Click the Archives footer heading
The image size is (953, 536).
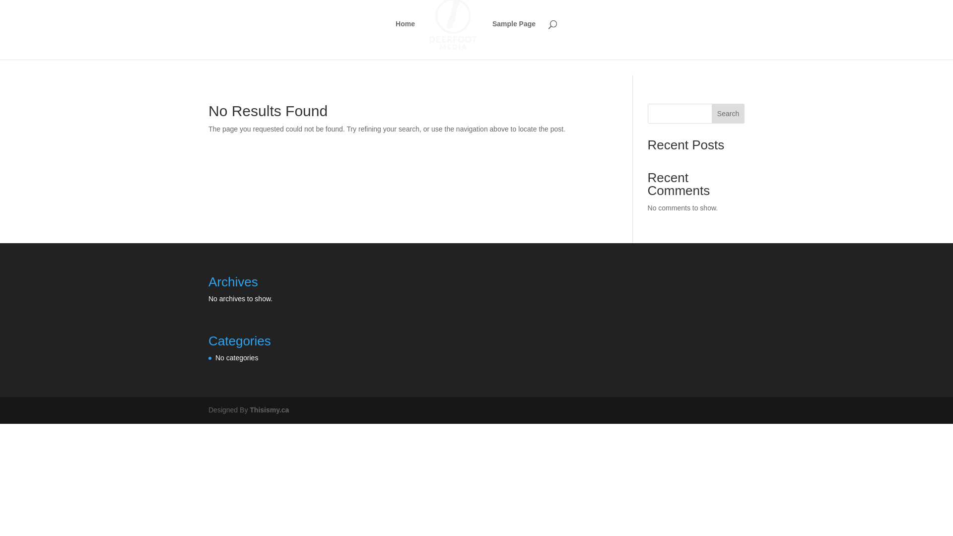pos(233,282)
